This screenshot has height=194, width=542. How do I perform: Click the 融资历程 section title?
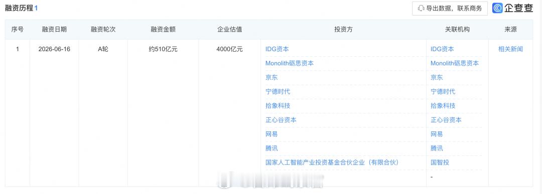[x=19, y=8]
